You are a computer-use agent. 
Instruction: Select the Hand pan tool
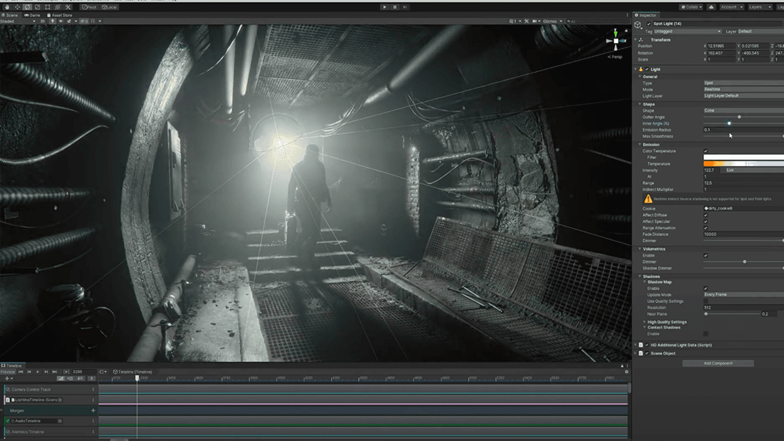(x=7, y=7)
